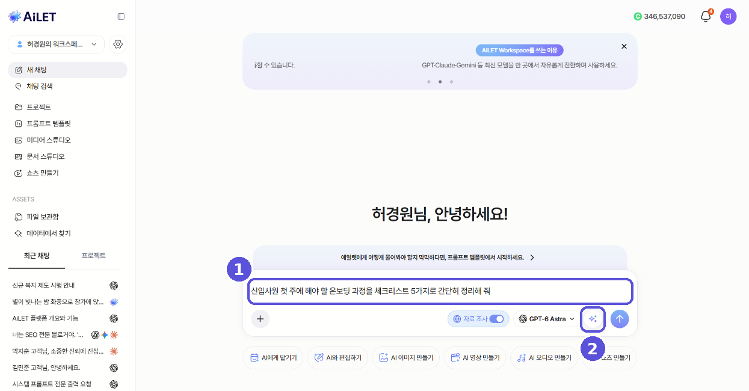The width and height of the screenshot is (749, 391).
Task: Open the GPT-6 Astra model dropdown
Action: coord(546,319)
